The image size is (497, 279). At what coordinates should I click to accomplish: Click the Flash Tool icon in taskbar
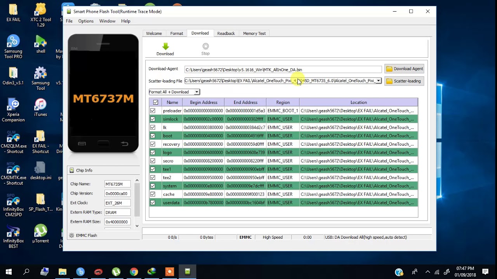click(188, 272)
